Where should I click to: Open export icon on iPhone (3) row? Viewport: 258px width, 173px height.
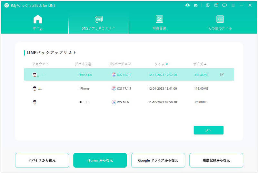point(222,75)
